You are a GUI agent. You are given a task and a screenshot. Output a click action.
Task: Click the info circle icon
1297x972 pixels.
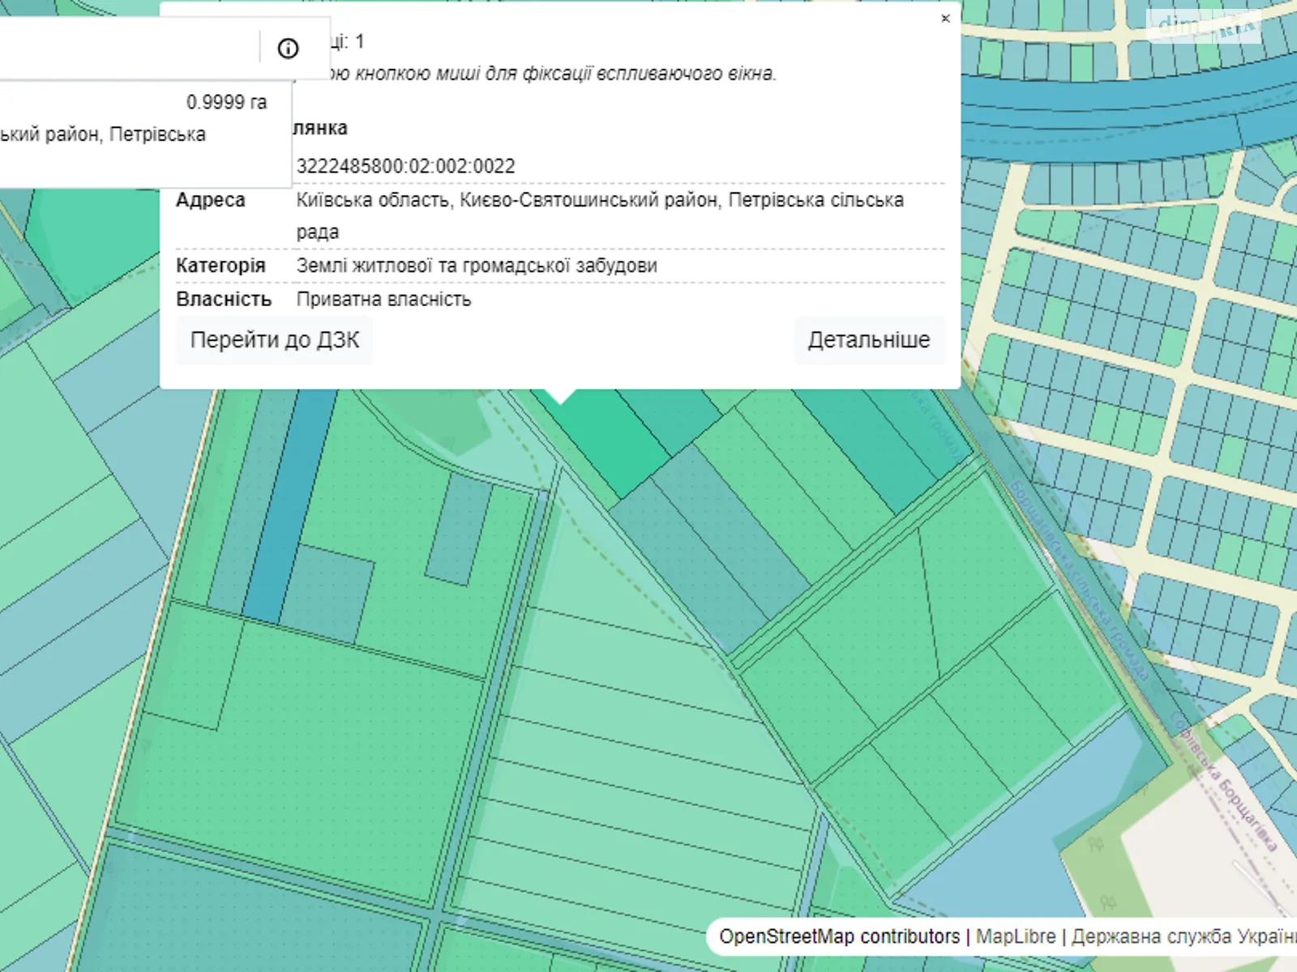288,49
